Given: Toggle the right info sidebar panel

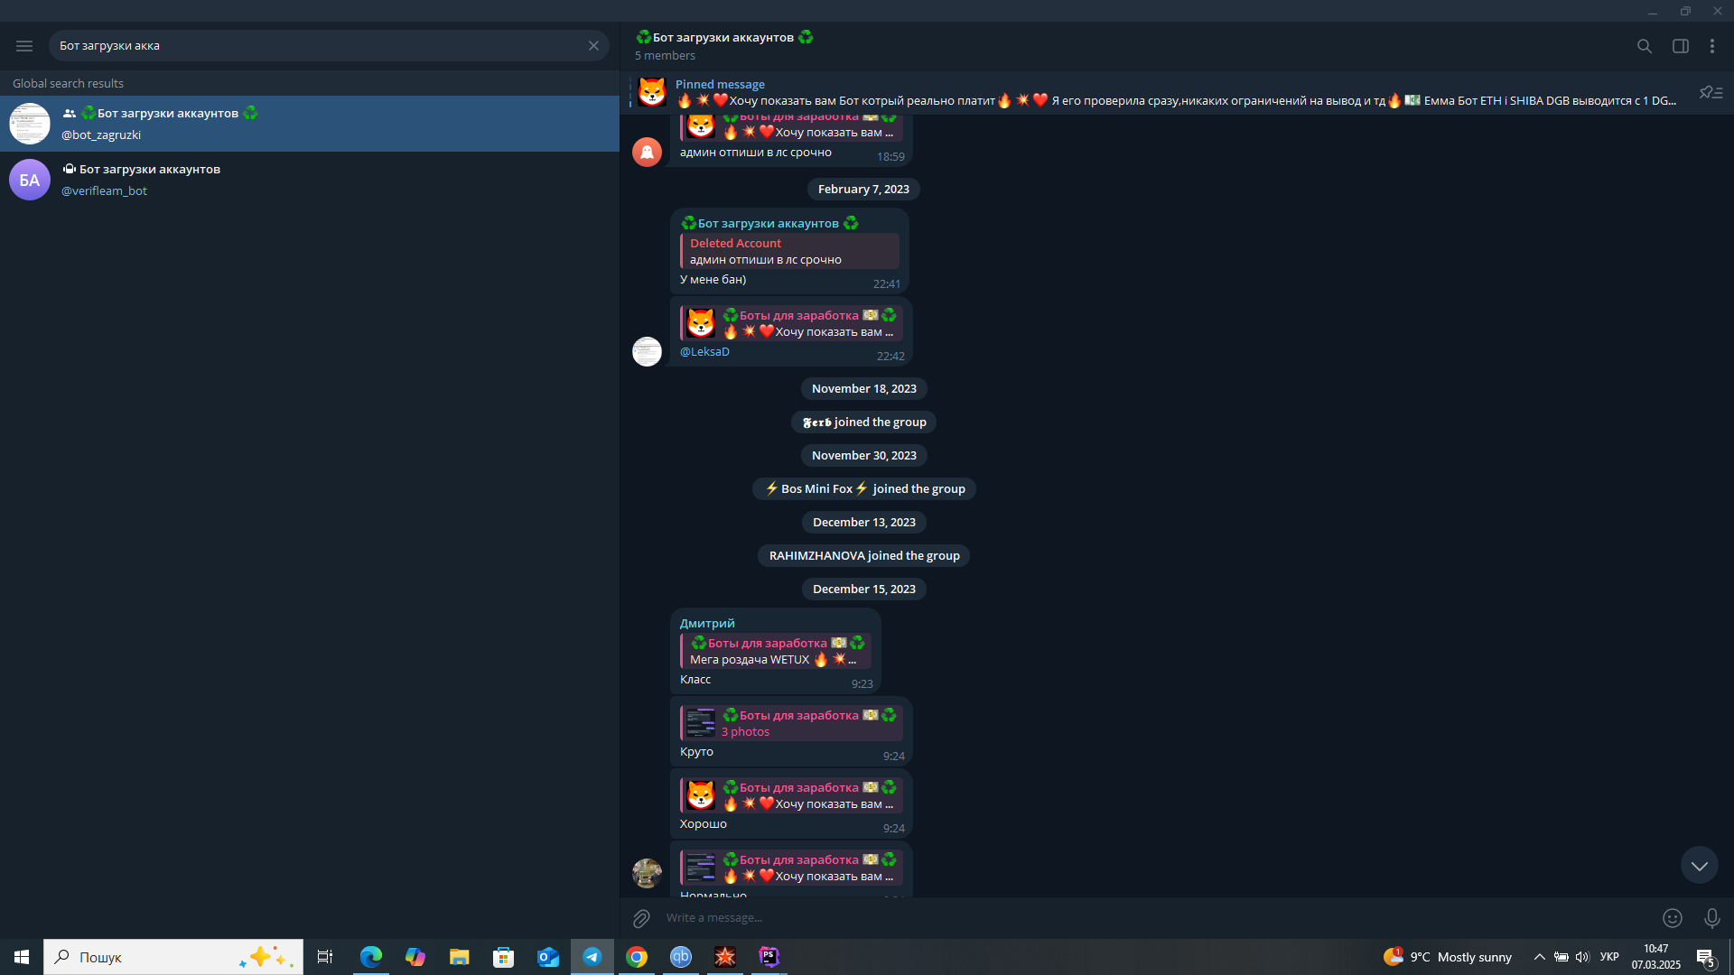Looking at the screenshot, I should tap(1681, 46).
